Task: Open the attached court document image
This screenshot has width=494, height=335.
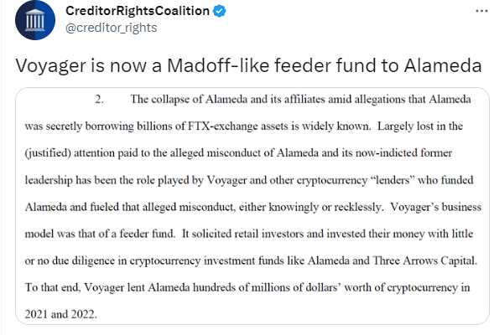Action: [252, 206]
